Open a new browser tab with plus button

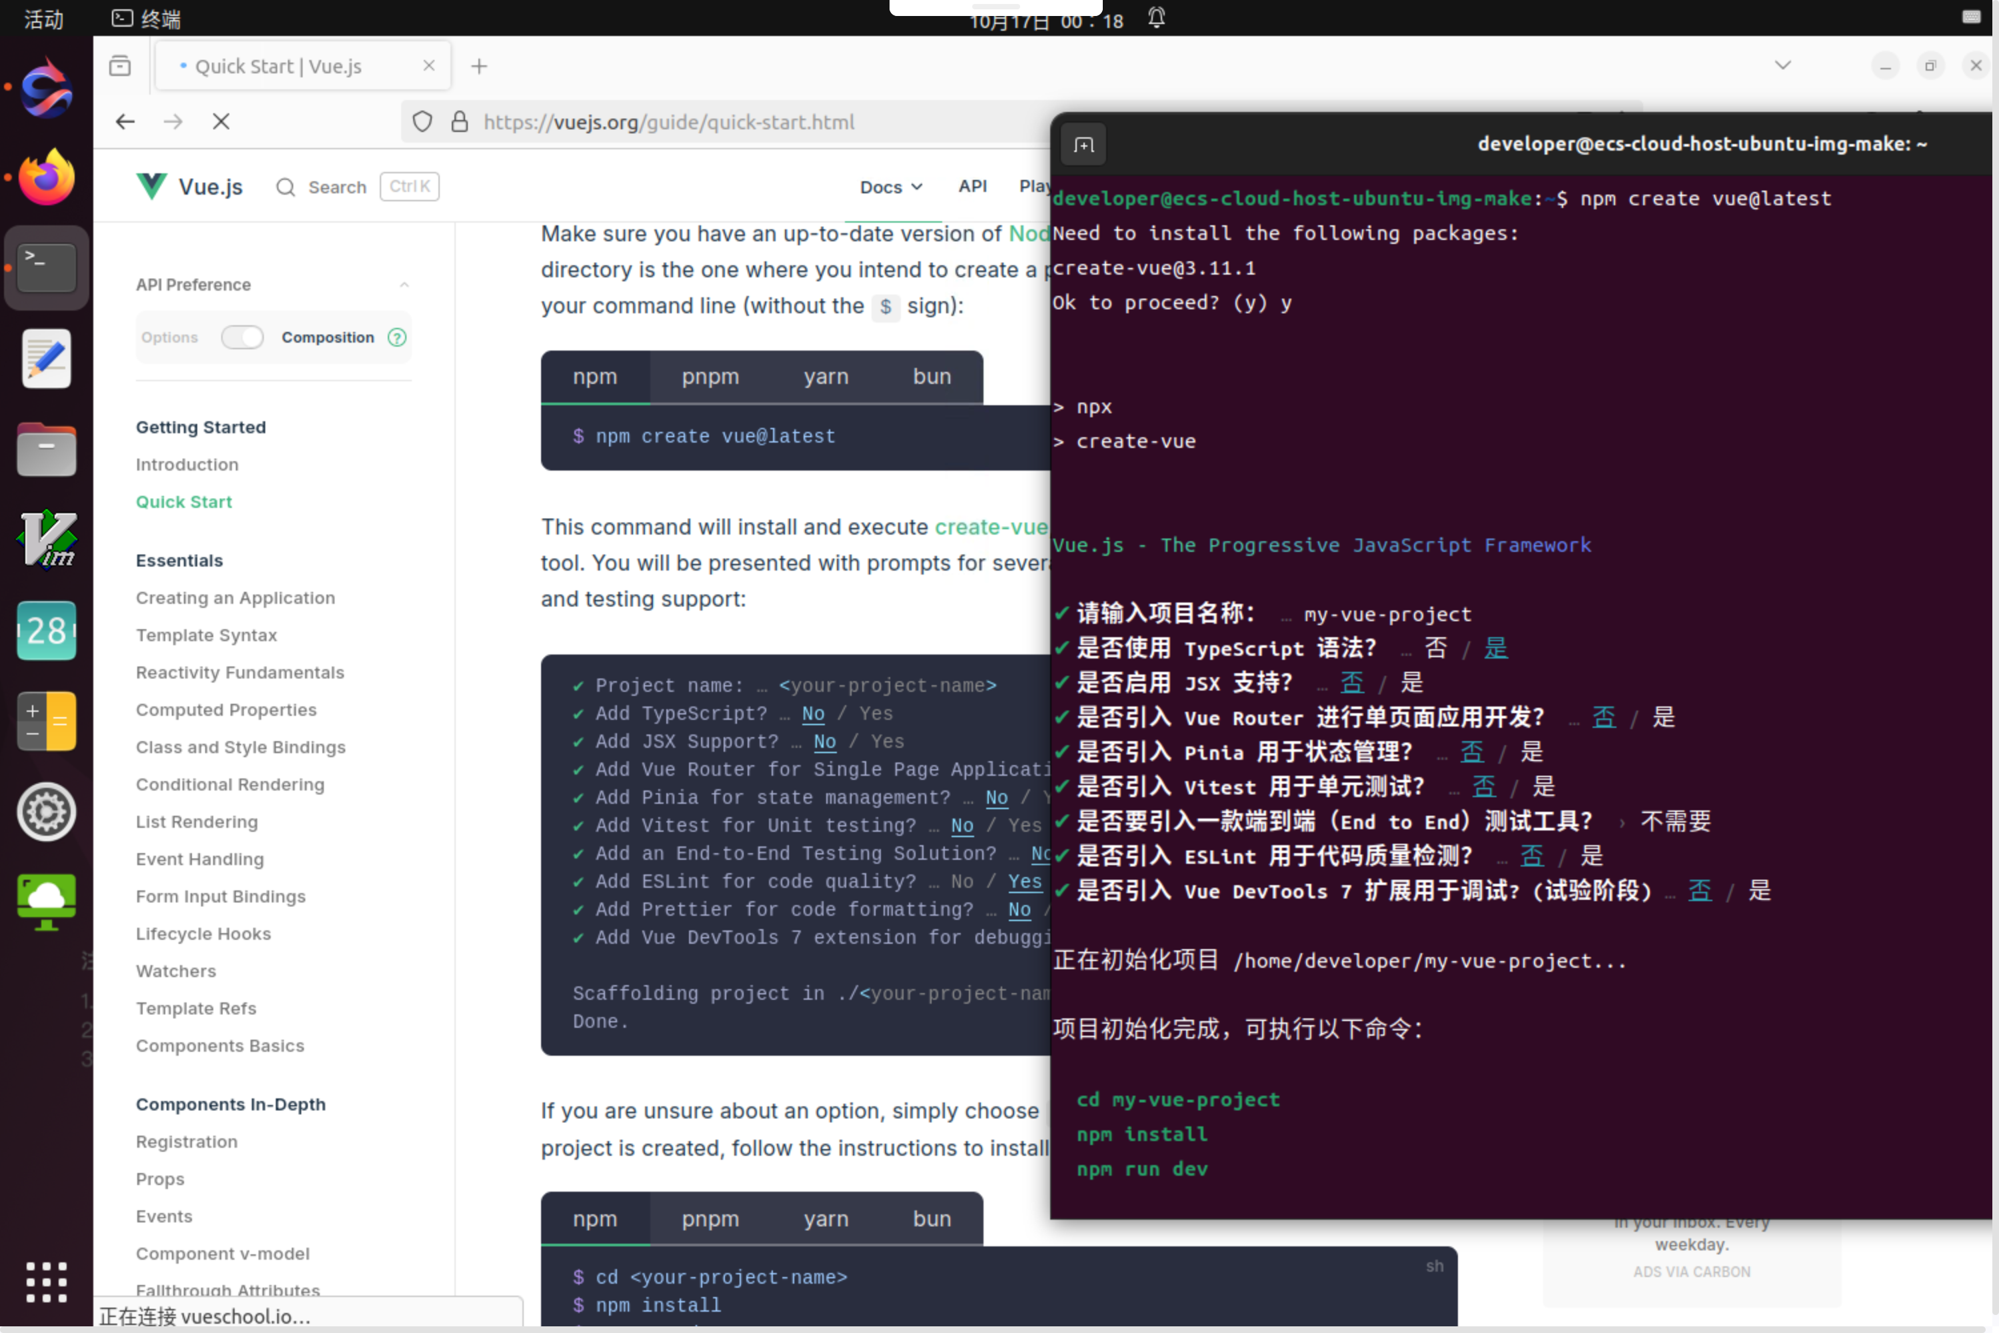point(479,65)
